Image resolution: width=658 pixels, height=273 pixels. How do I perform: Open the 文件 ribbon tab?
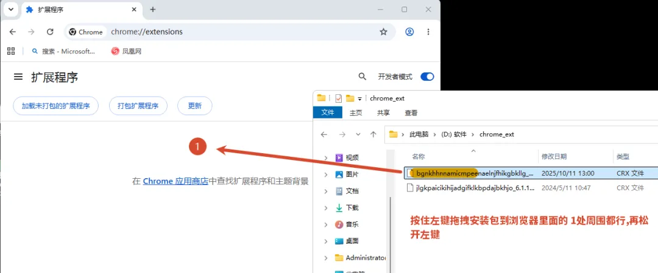click(327, 112)
